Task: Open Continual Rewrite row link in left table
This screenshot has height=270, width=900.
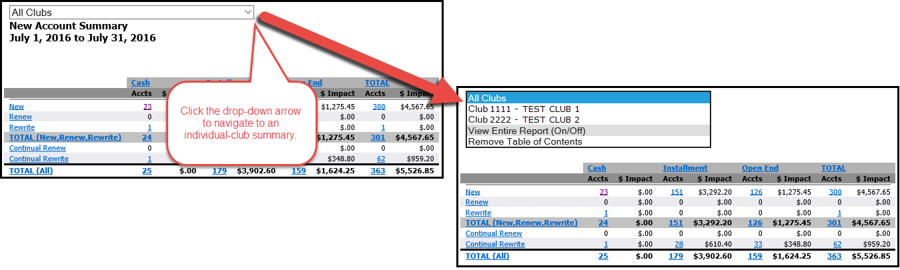Action: point(39,159)
